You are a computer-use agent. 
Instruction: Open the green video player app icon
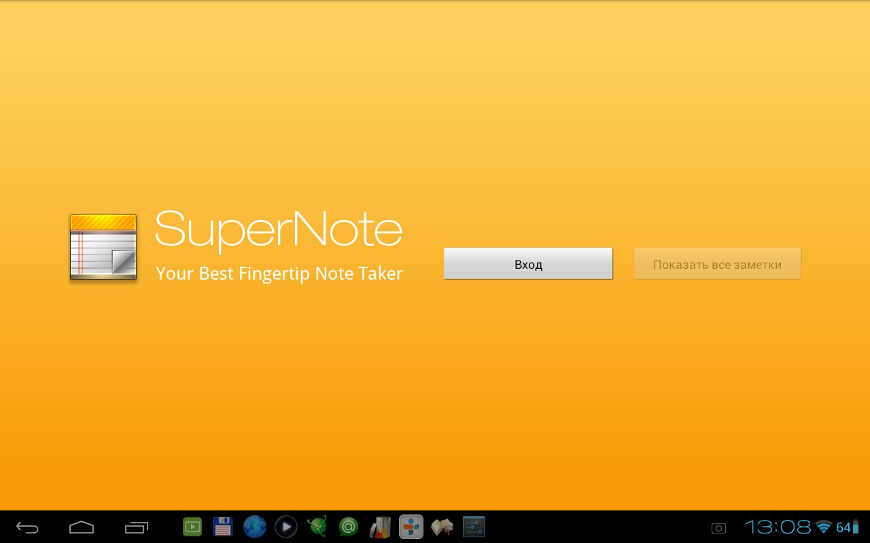[x=192, y=527]
